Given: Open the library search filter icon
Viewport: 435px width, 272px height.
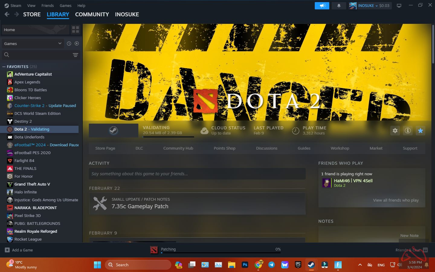Looking at the screenshot, I should pos(75,55).
